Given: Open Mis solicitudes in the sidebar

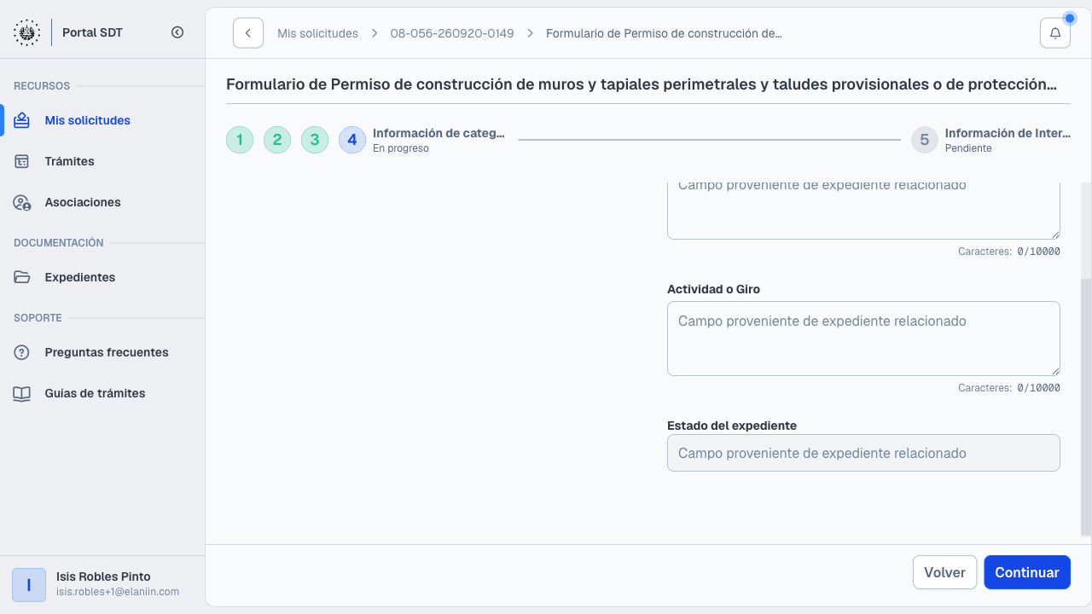Looking at the screenshot, I should (102, 120).
